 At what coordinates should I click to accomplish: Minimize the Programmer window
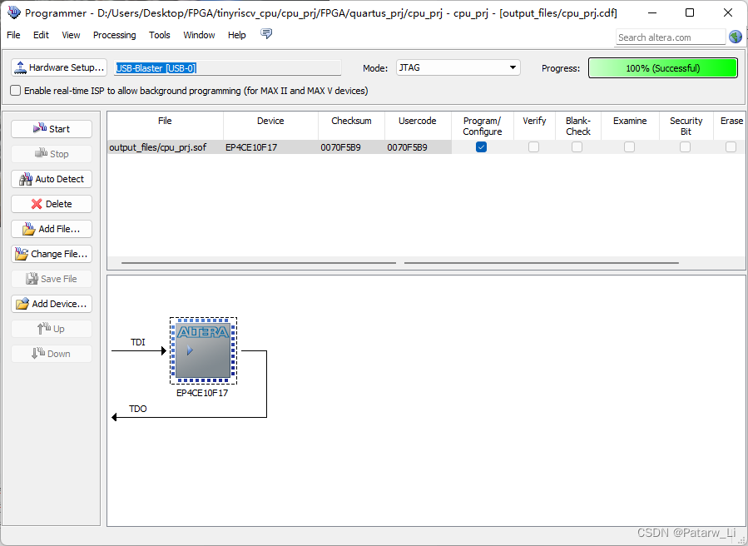652,12
